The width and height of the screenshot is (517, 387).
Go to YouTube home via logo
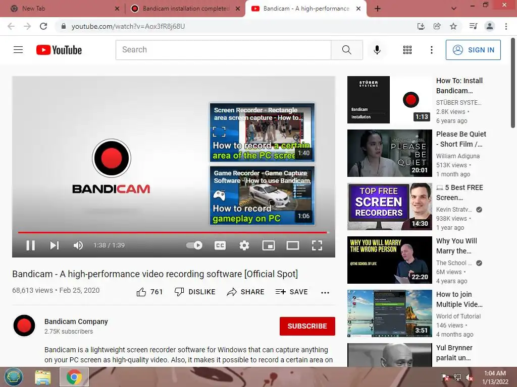click(59, 50)
